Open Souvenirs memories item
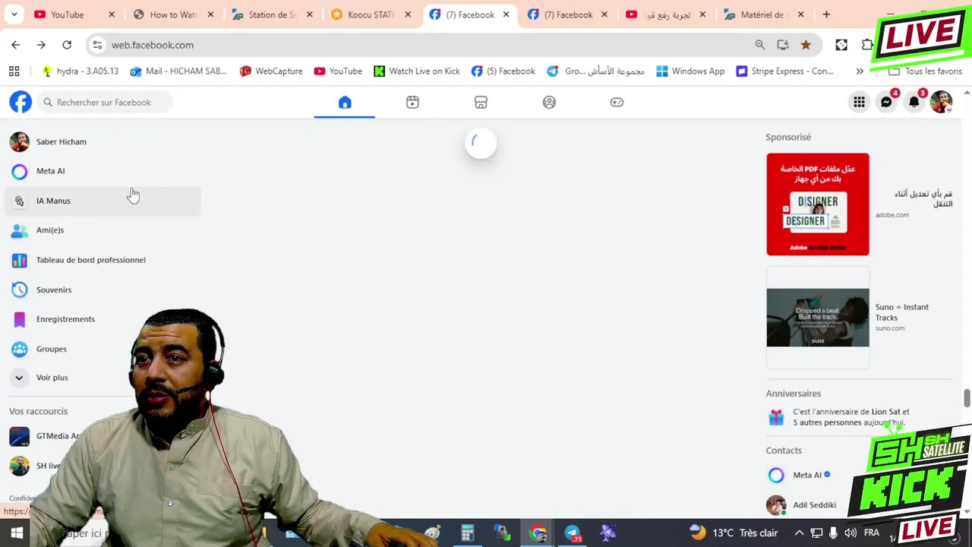 point(103,289)
